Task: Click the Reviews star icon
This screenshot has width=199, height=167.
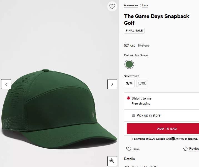Action: pos(186,149)
